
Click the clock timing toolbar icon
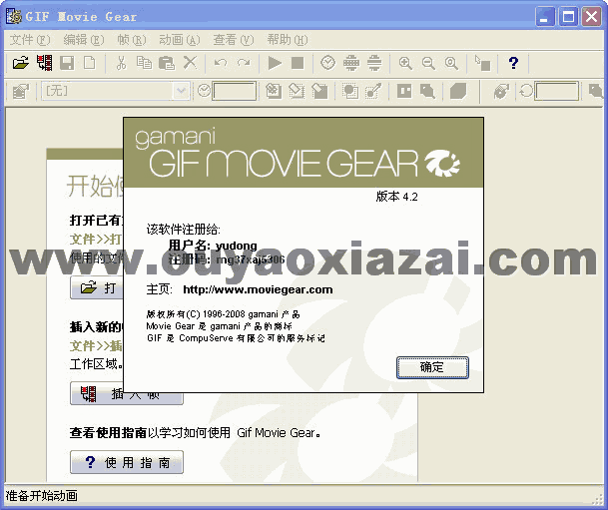(328, 63)
